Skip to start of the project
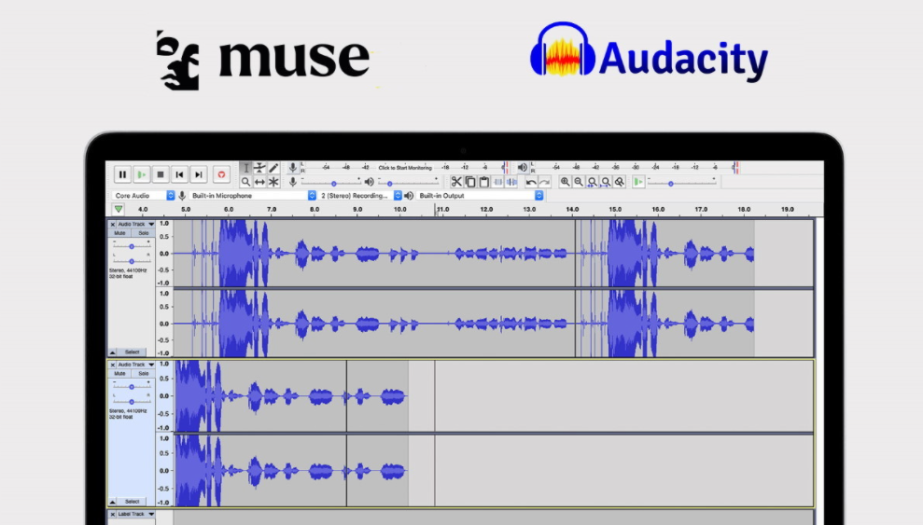The width and height of the screenshot is (923, 525). [179, 174]
